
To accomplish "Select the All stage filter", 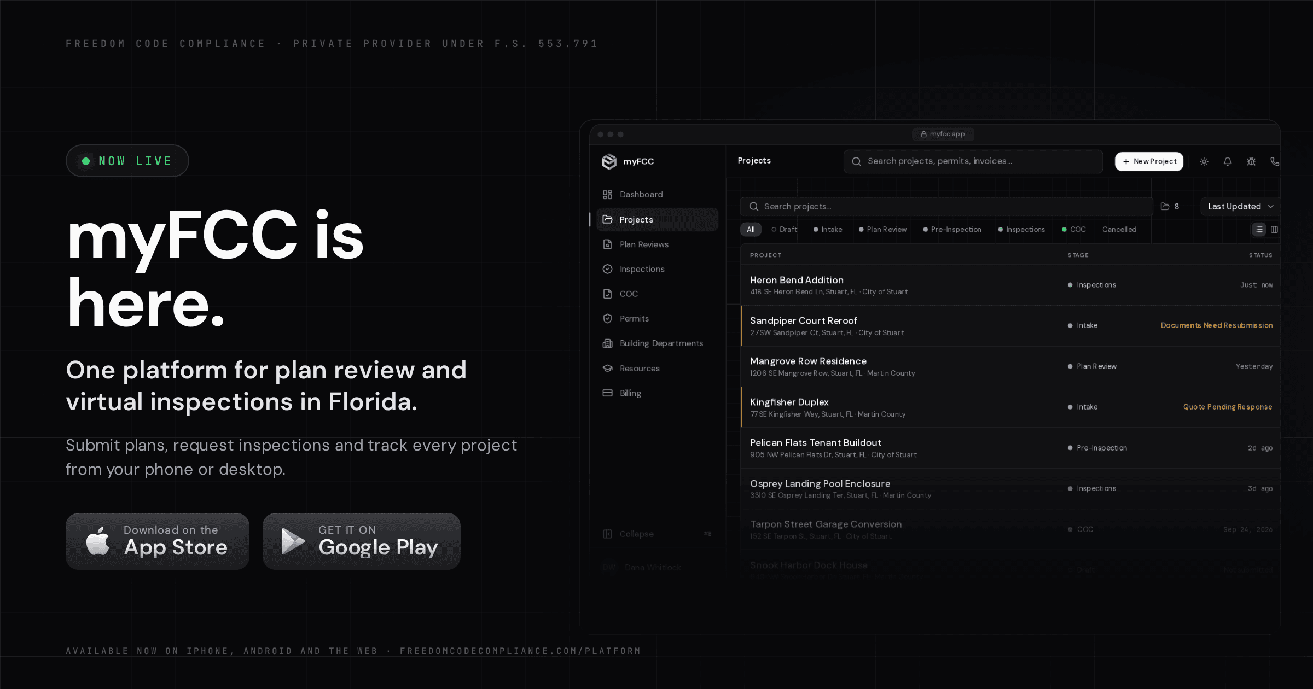I will [x=751, y=229].
